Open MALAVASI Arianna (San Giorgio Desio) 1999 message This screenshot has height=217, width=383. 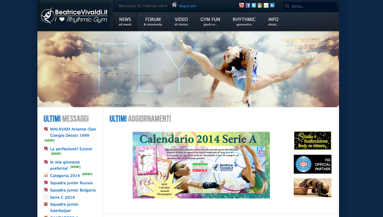pyautogui.click(x=73, y=132)
